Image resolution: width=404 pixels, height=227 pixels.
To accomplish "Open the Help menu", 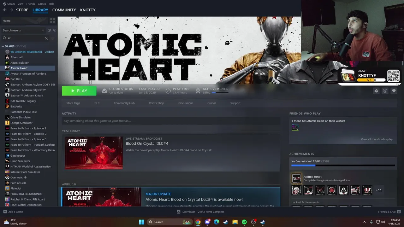I will (51, 4).
